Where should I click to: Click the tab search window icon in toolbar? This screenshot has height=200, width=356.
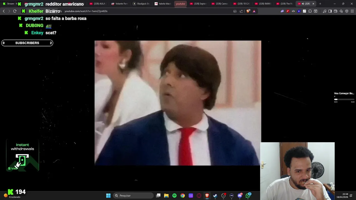click(315, 11)
